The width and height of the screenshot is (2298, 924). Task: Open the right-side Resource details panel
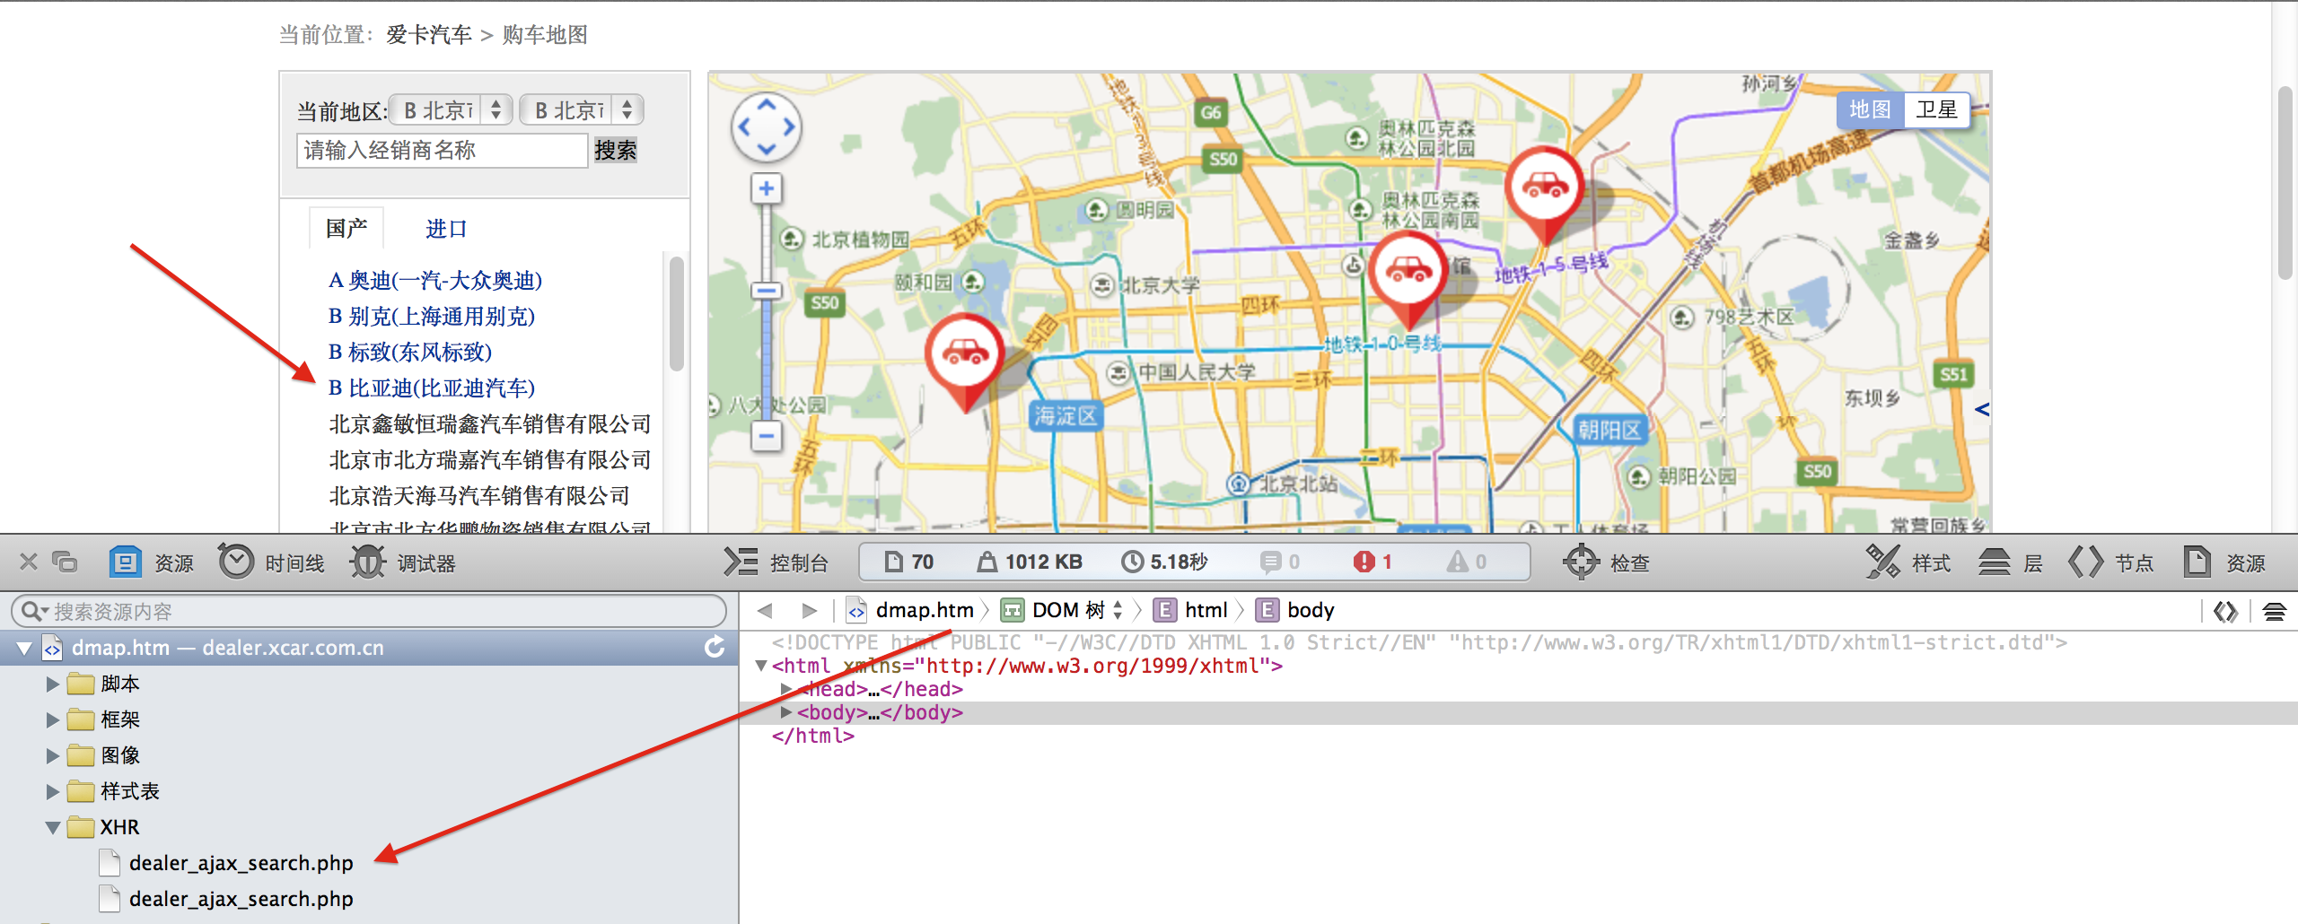point(2223,562)
